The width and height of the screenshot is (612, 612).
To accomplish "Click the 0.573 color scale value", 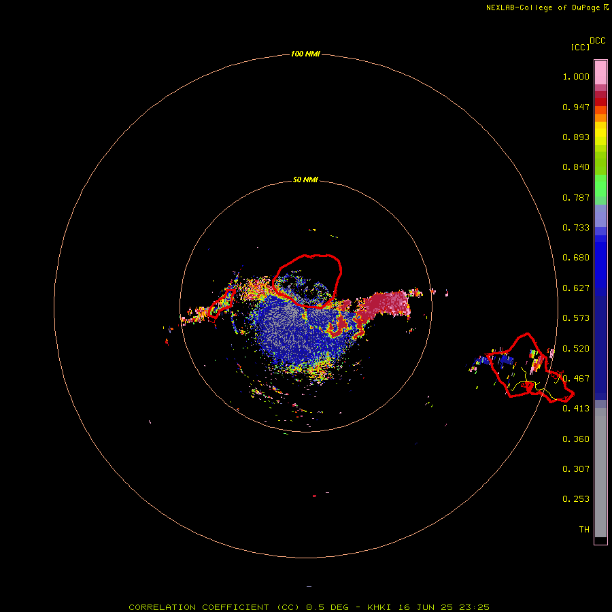I will click(576, 318).
